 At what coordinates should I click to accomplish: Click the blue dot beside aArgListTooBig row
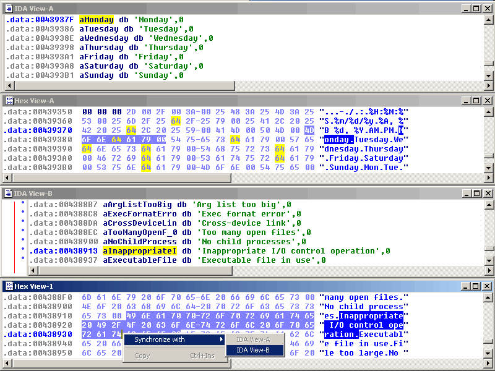23,203
